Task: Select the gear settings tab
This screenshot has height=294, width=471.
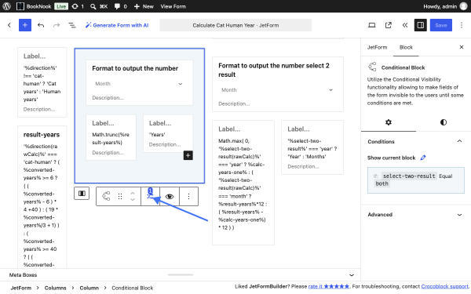Action: 389,122
